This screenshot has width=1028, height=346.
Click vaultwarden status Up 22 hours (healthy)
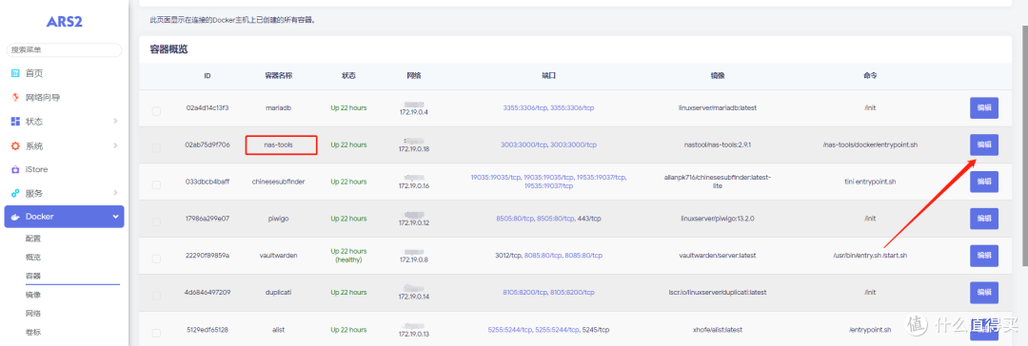point(348,256)
